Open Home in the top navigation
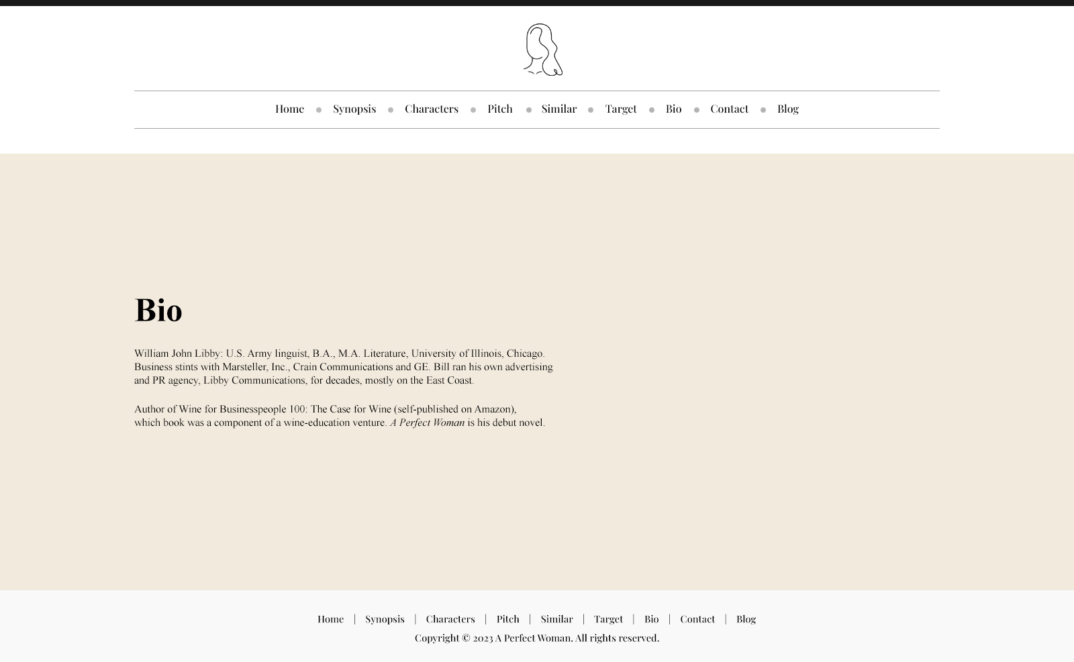This screenshot has height=662, width=1074. point(289,109)
